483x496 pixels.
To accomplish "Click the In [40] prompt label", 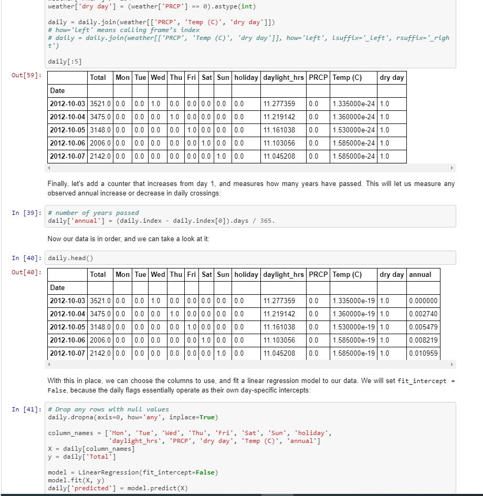I will [x=27, y=258].
